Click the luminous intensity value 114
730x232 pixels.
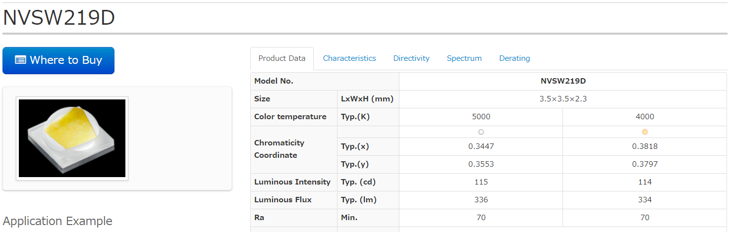coord(645,182)
